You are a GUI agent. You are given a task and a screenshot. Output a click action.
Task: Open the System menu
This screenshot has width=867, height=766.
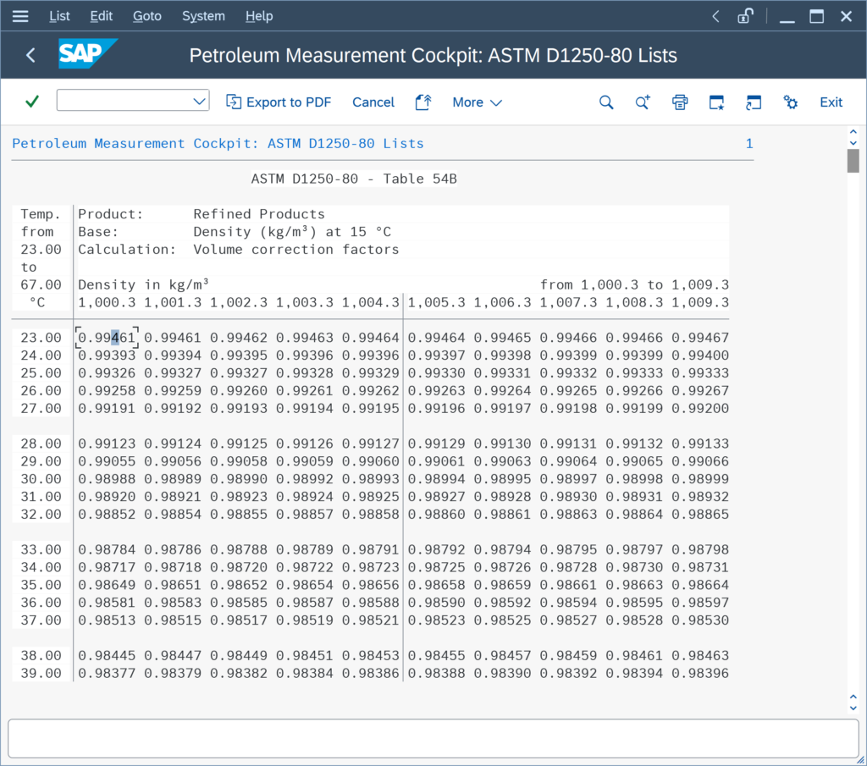point(203,16)
